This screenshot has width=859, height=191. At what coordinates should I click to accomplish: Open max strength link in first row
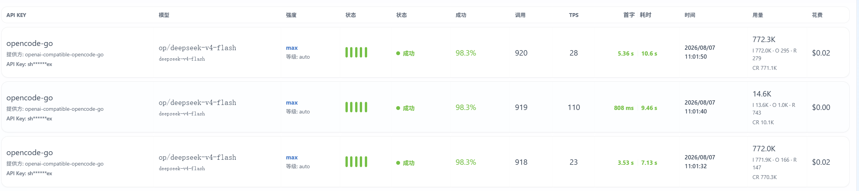(292, 48)
